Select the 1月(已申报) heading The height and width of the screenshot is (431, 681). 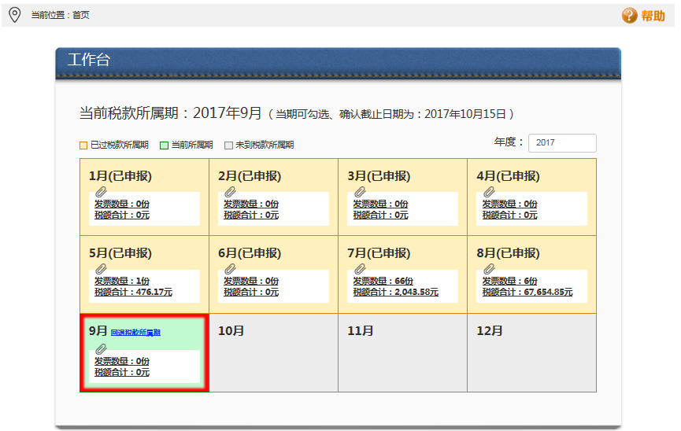pyautogui.click(x=120, y=176)
